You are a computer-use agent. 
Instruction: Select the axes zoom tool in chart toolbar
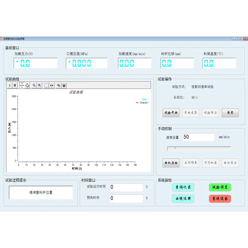click(x=27, y=86)
